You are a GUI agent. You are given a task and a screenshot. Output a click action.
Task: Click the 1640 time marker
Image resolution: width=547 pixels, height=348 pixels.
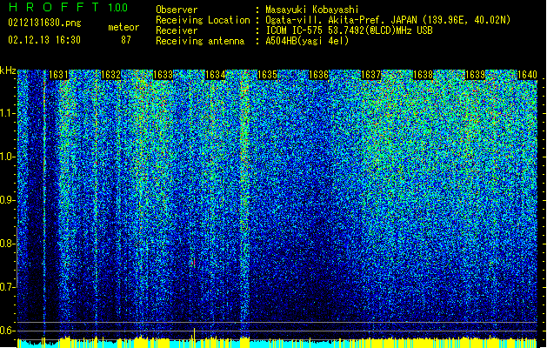(527, 75)
